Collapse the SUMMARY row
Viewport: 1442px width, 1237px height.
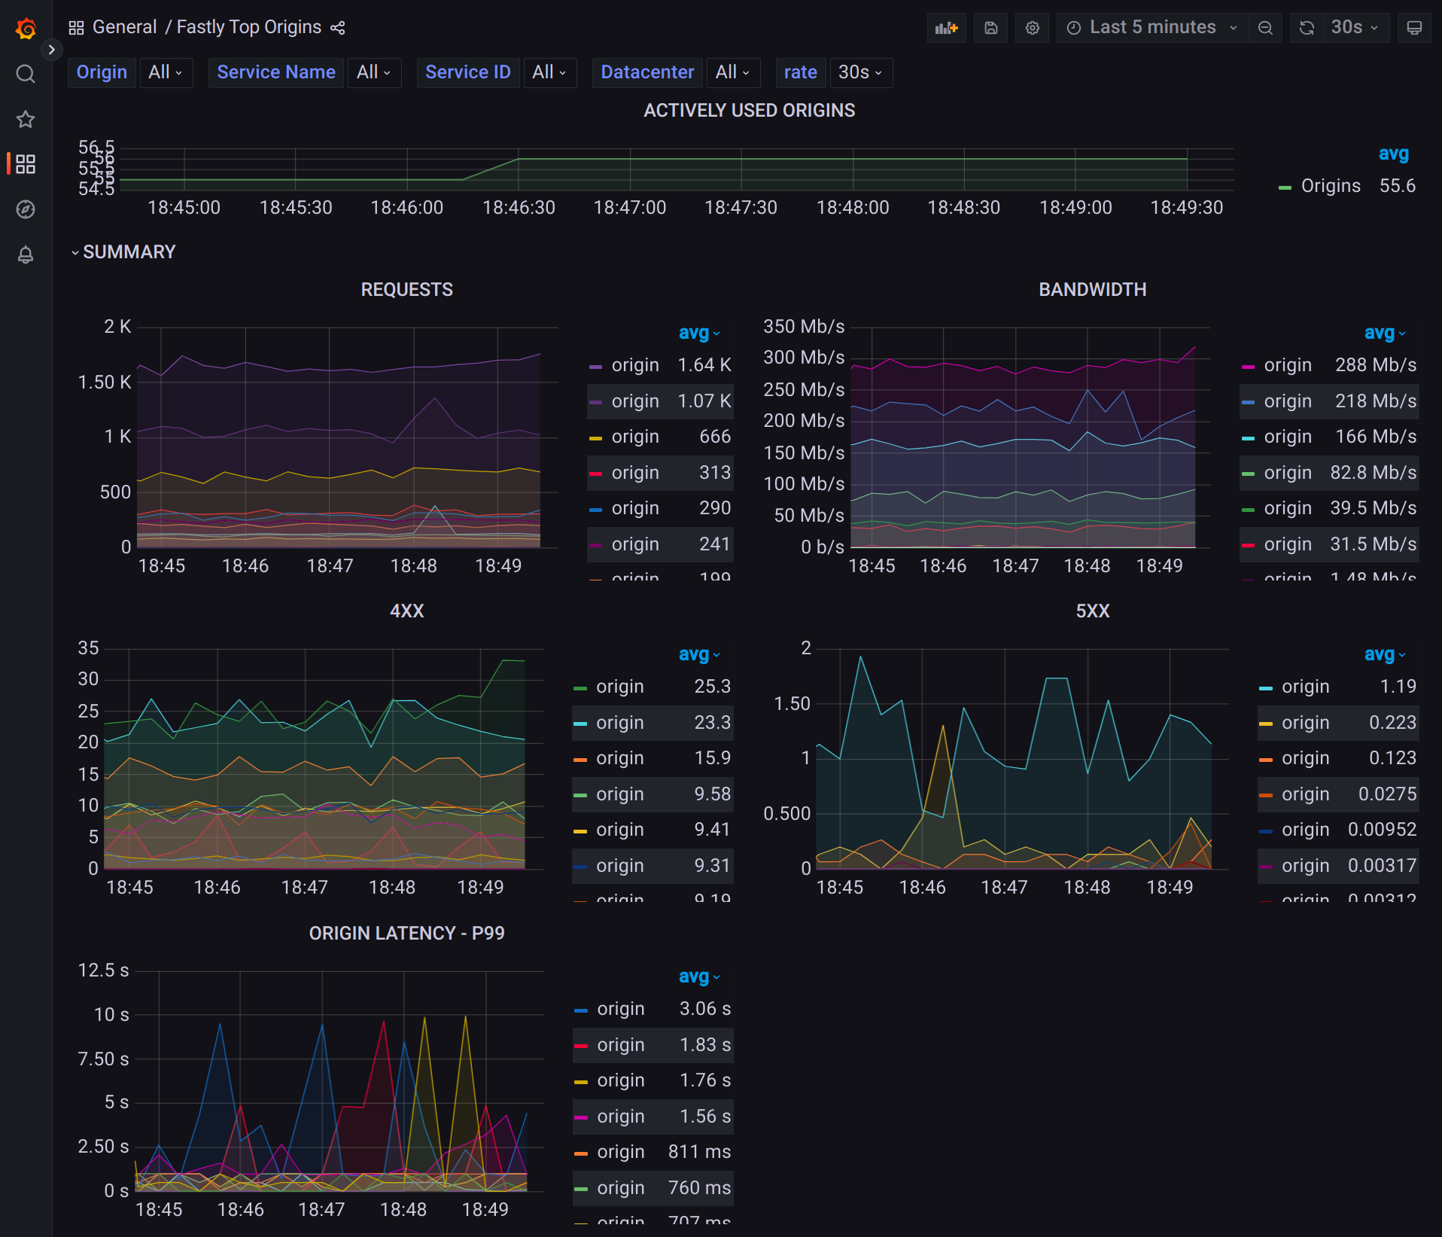click(123, 252)
